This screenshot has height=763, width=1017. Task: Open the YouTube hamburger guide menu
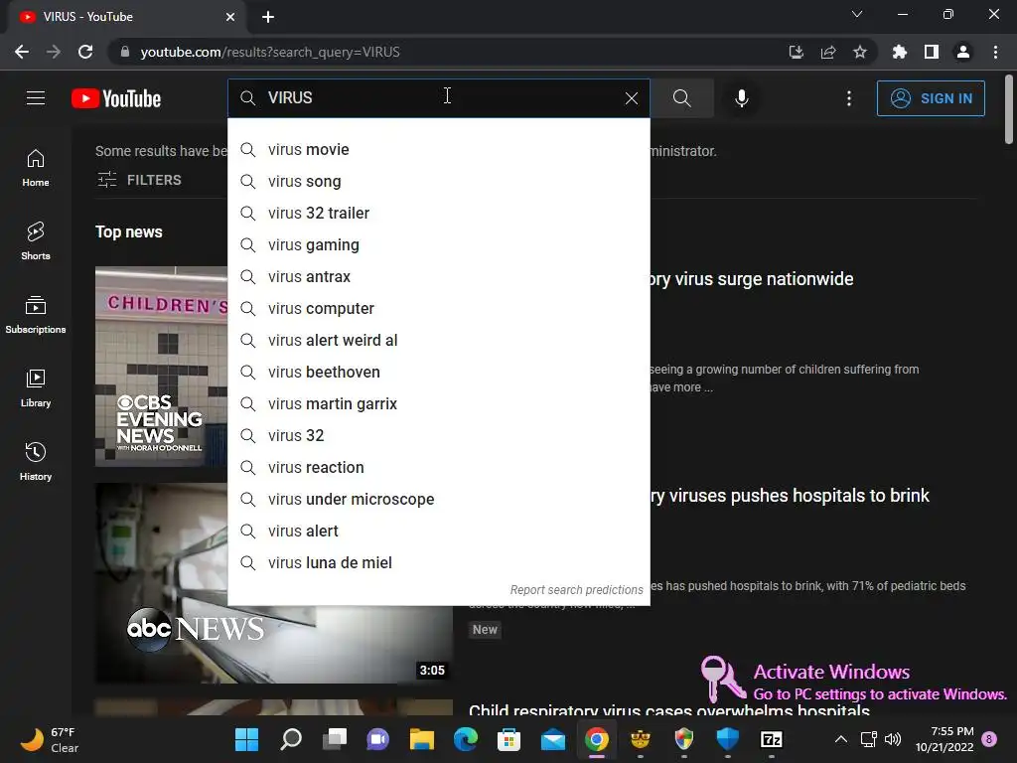pyautogui.click(x=36, y=98)
